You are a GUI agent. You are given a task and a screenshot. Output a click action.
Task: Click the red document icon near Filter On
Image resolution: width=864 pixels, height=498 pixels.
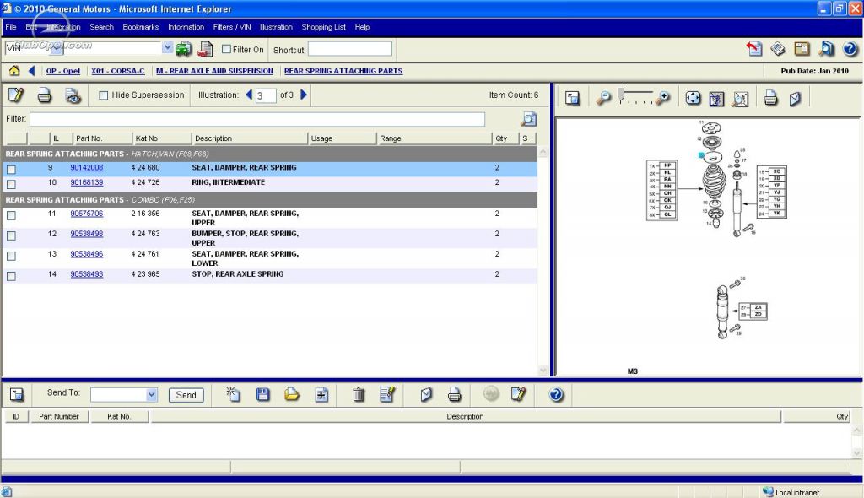click(205, 49)
